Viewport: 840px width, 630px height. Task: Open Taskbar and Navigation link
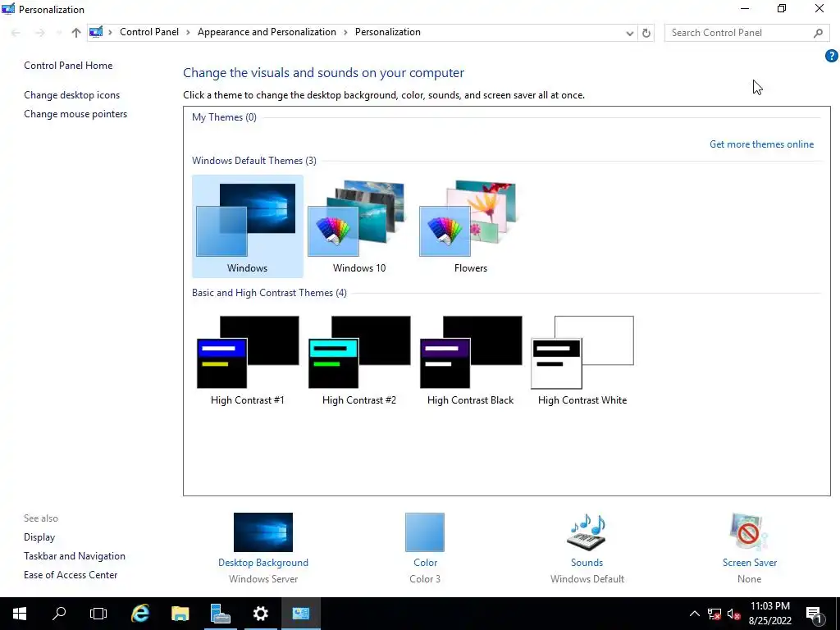click(x=75, y=556)
